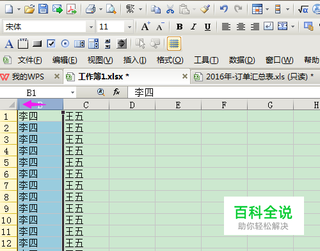
Task: Expand the print dropdown arrow
Action: click(100, 10)
